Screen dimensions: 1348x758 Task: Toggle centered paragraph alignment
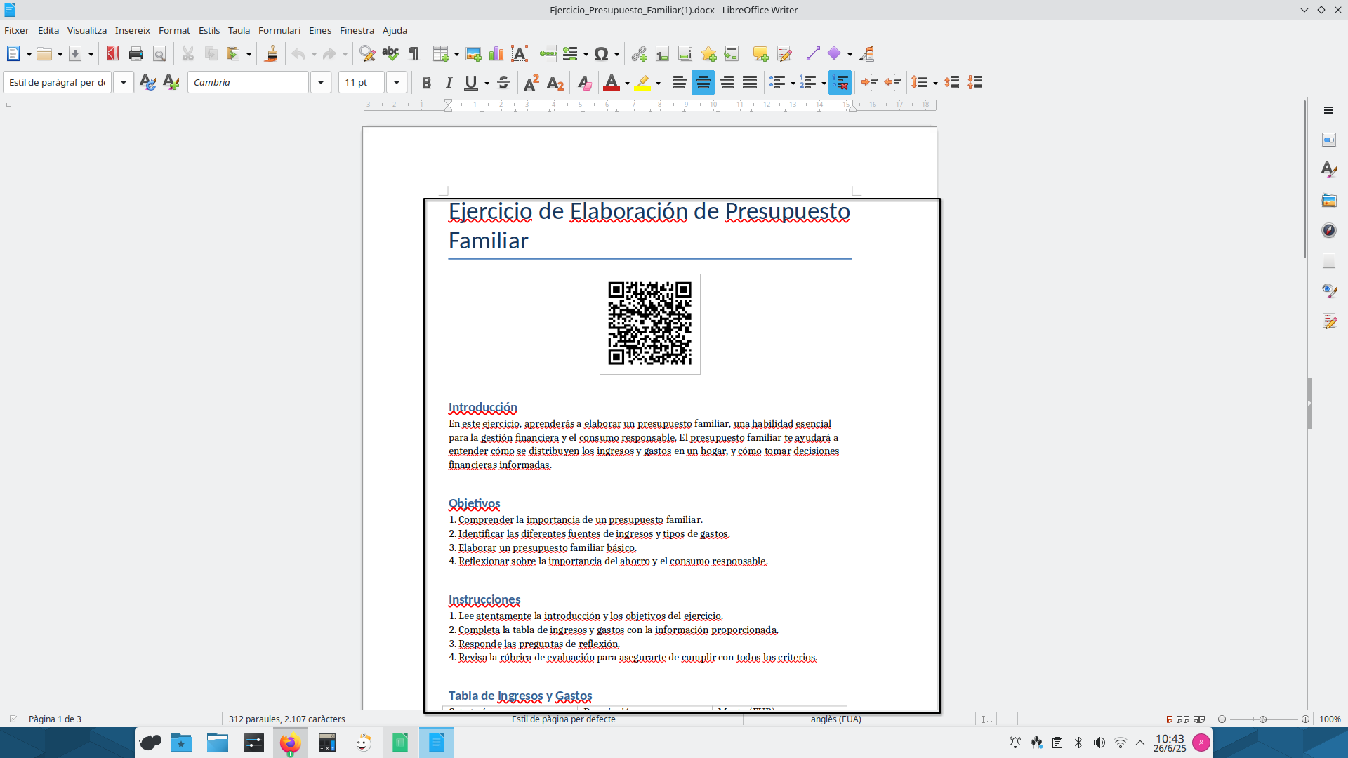click(703, 83)
